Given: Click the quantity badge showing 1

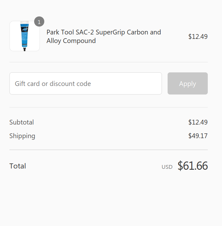Looking at the screenshot, I should [x=39, y=22].
